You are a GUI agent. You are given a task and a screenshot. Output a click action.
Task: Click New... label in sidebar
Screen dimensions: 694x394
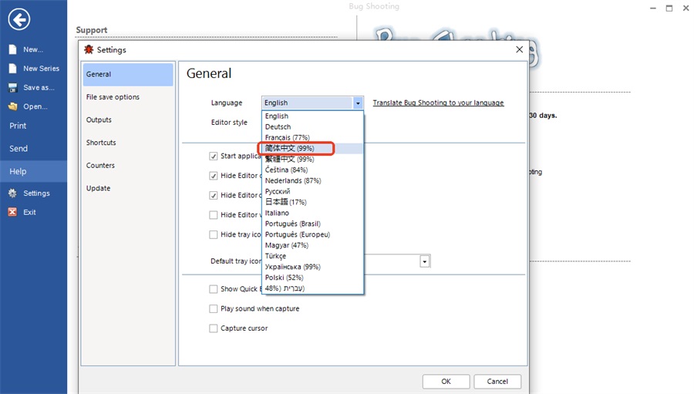point(33,49)
